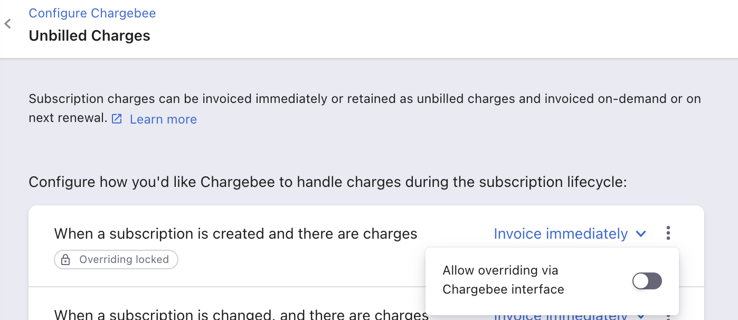Open Invoice immediately dropdown for subscription created
The height and width of the screenshot is (320, 738).
[x=561, y=233]
